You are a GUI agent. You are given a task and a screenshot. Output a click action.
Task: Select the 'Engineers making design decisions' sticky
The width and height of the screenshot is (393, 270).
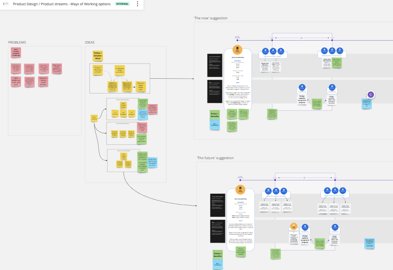pos(43,81)
